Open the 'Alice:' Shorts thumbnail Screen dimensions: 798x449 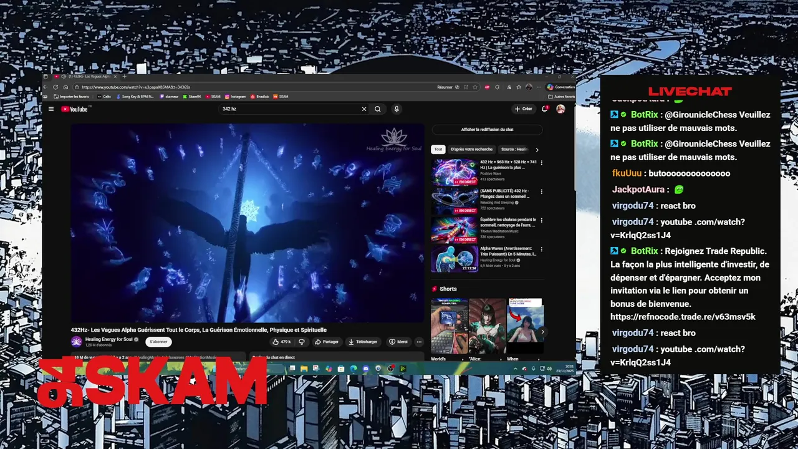(487, 326)
